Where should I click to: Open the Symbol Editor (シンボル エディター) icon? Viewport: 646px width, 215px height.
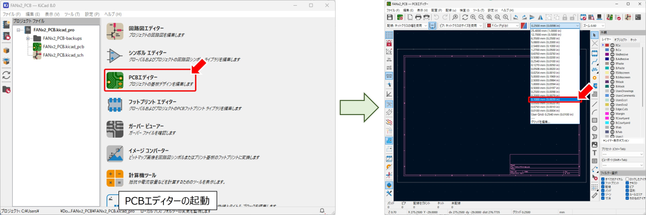click(114, 56)
